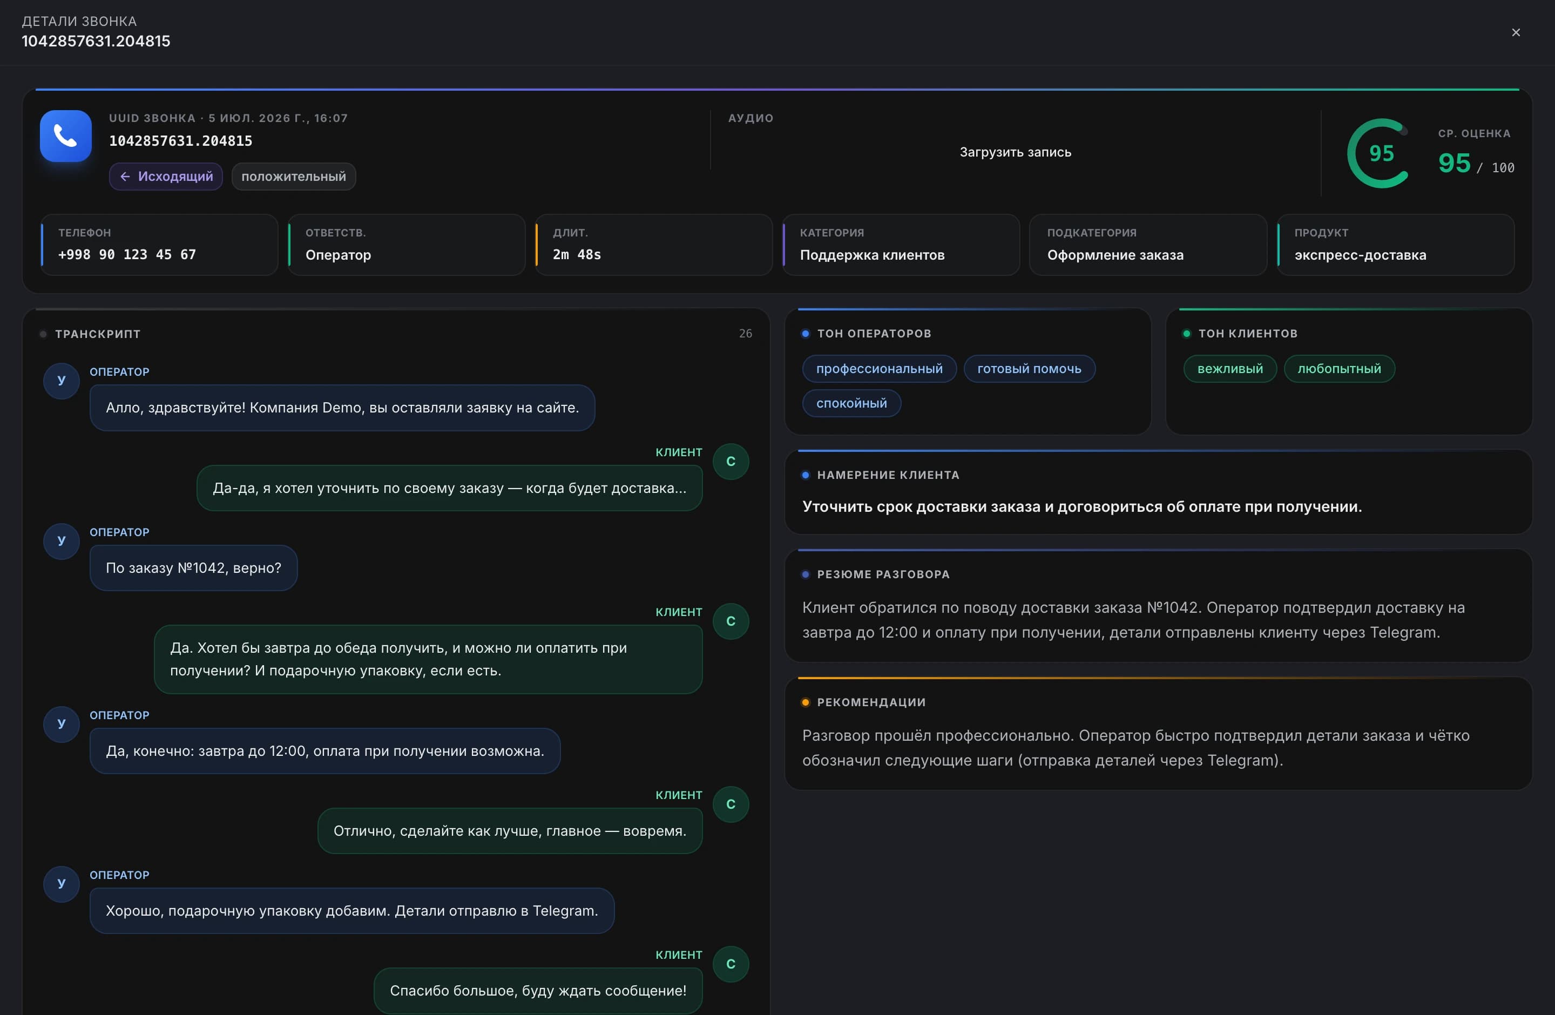This screenshot has width=1555, height=1015.
Task: Click the blue phone call icon
Action: [65, 136]
